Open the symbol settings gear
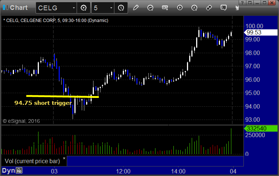 point(84,8)
